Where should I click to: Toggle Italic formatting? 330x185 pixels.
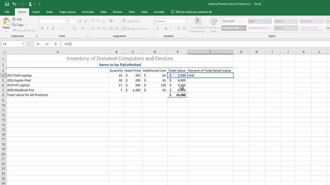47,29
